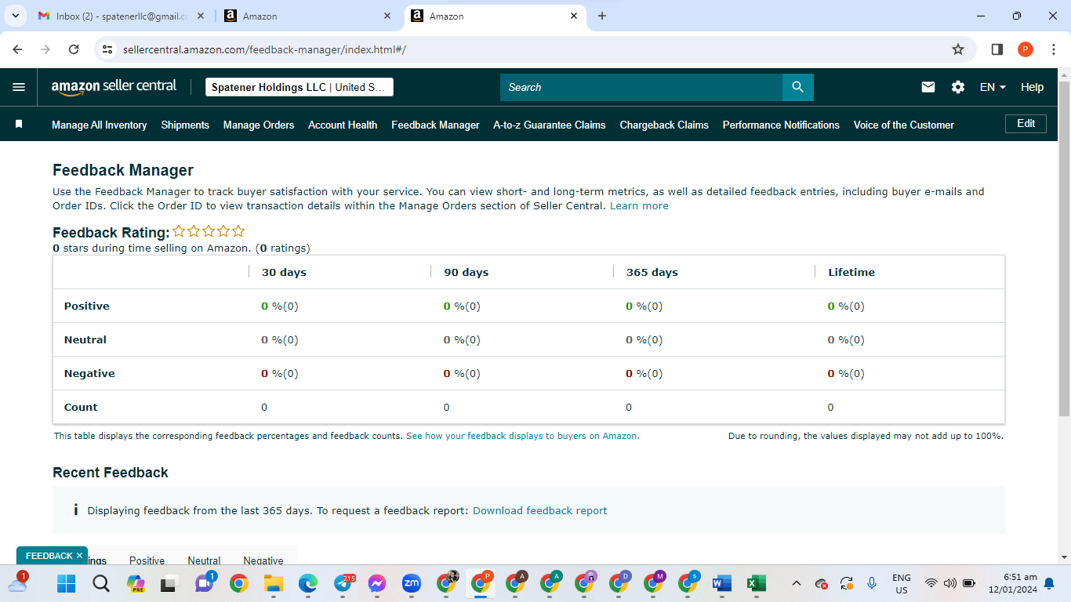Open Microsoft Teams chat from the taskbar
The width and height of the screenshot is (1071, 602).
point(205,583)
